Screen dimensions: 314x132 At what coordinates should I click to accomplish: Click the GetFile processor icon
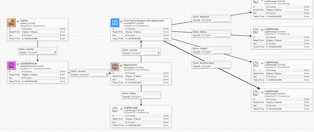click(x=12, y=23)
